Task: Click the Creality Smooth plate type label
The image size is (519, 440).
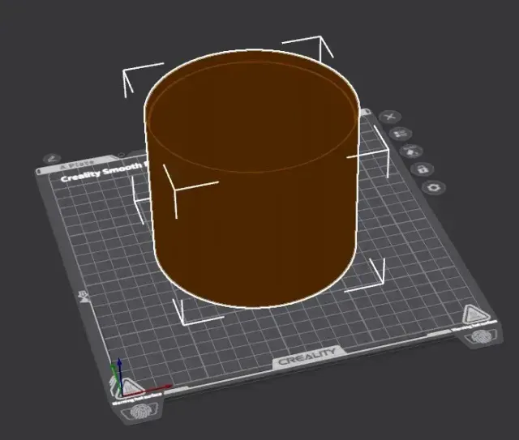Action: coord(103,173)
